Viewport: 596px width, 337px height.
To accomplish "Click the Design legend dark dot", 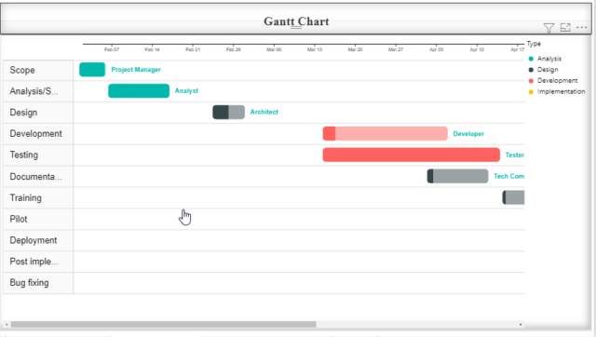I will pos(531,70).
